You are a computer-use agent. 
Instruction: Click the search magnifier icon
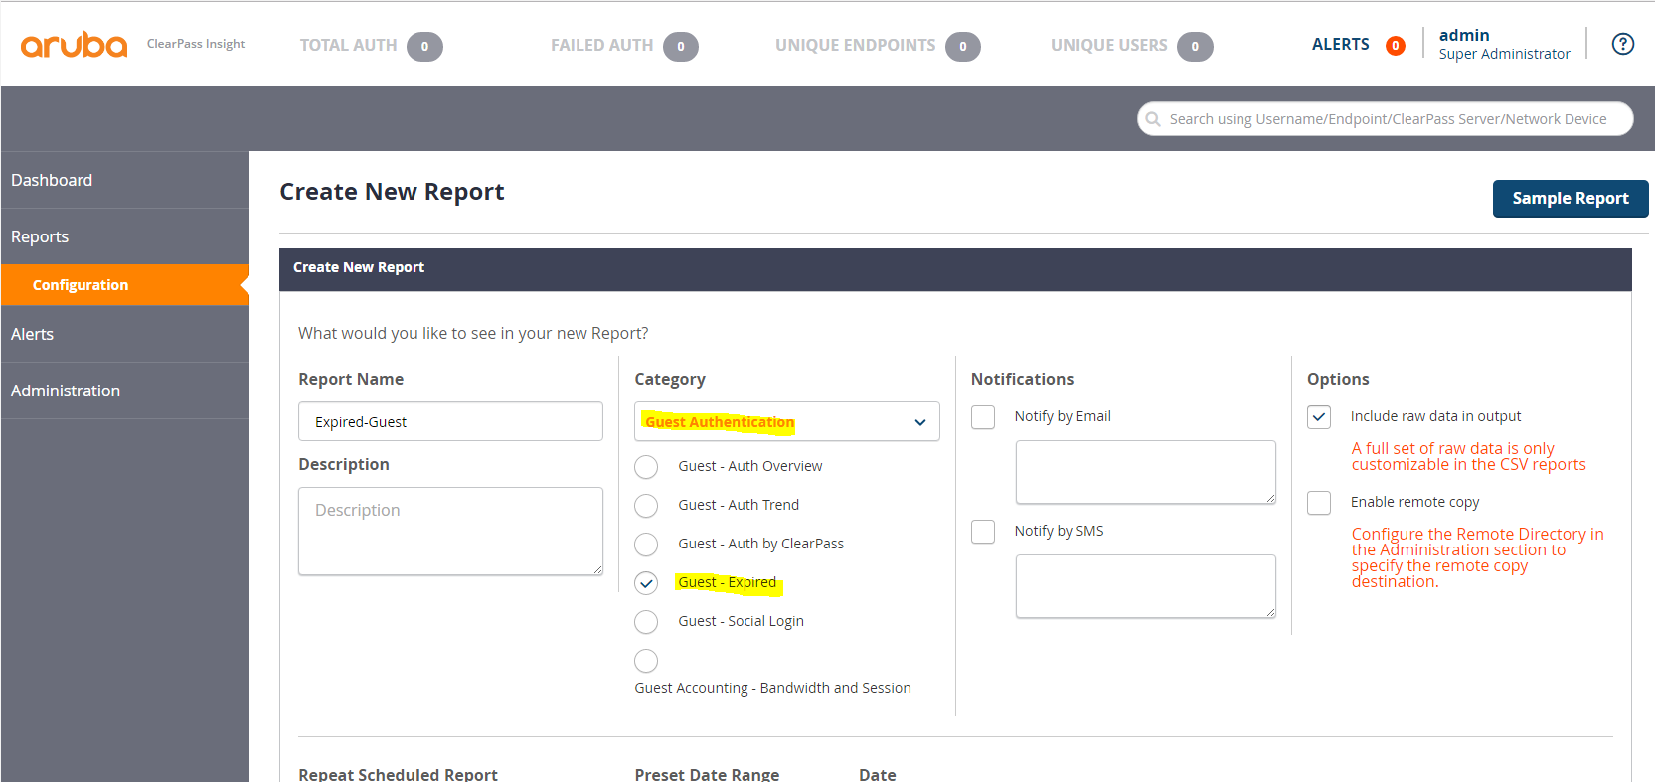click(x=1153, y=119)
